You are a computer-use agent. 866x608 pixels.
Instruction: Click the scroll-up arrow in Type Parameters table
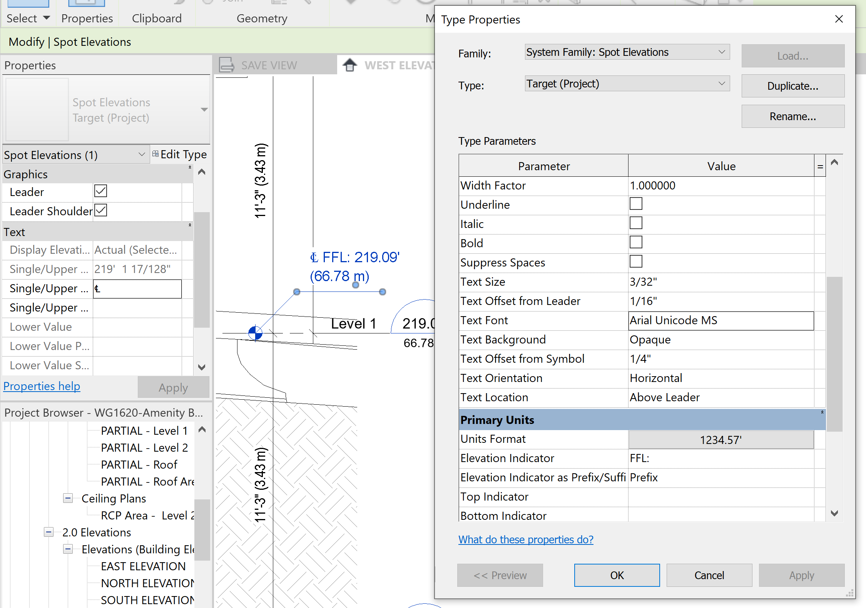[834, 163]
